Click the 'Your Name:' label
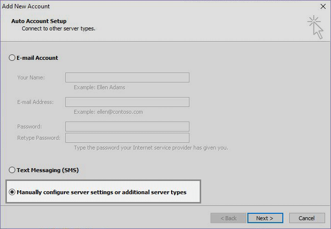 pos(31,77)
